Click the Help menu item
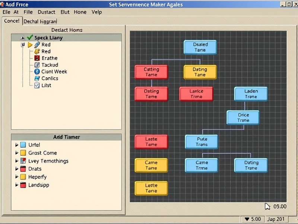This screenshot has height=224, width=298. (96, 12)
